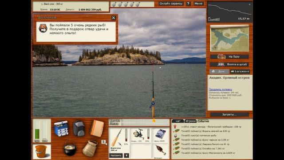Click the eaten fish pot event icon
284x160 pixels.
click(x=175, y=136)
